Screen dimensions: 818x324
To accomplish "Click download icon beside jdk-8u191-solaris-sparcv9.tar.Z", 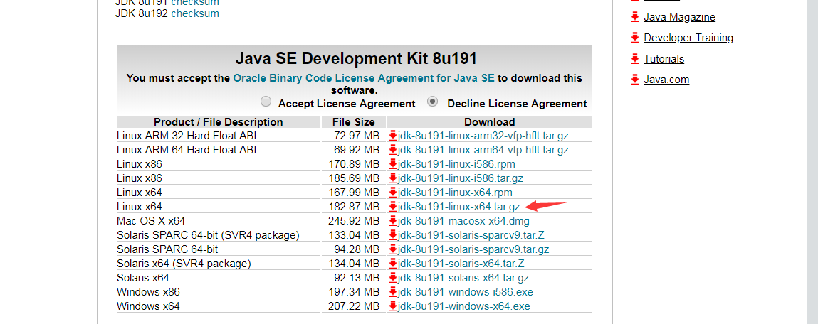I will point(394,235).
